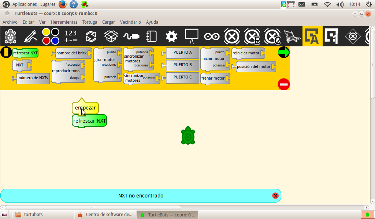Select the highlighted NXT motors palette

(312, 36)
